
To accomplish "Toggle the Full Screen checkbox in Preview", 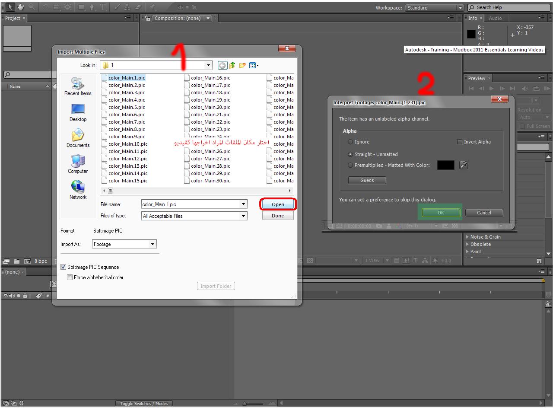I will [x=522, y=126].
